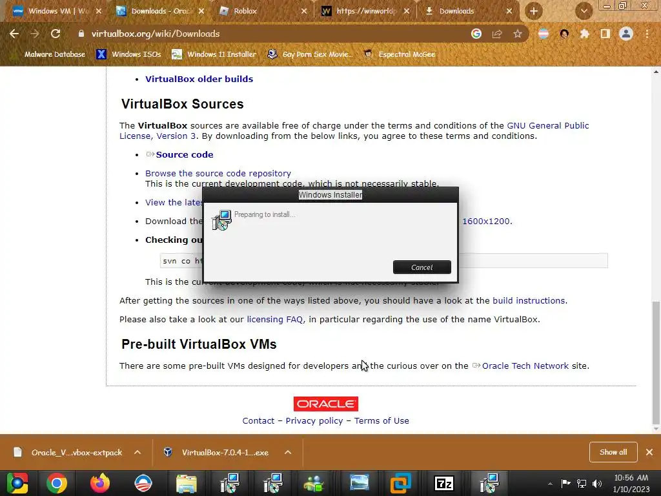
Task: Open VirtualBox older builds link
Action: pos(199,79)
